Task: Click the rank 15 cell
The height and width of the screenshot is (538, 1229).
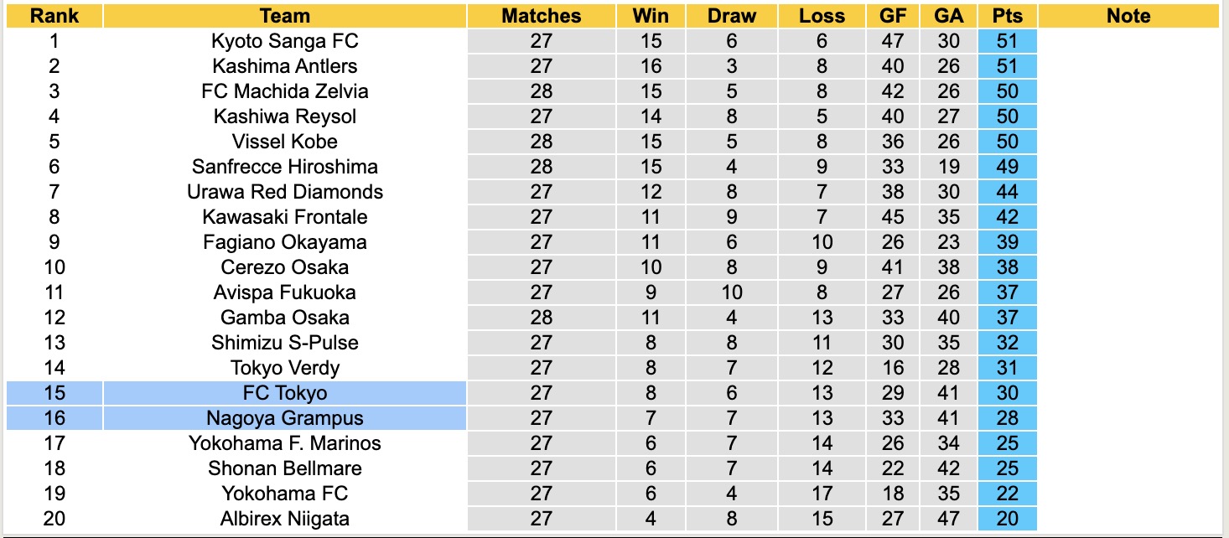Action: 54,393
